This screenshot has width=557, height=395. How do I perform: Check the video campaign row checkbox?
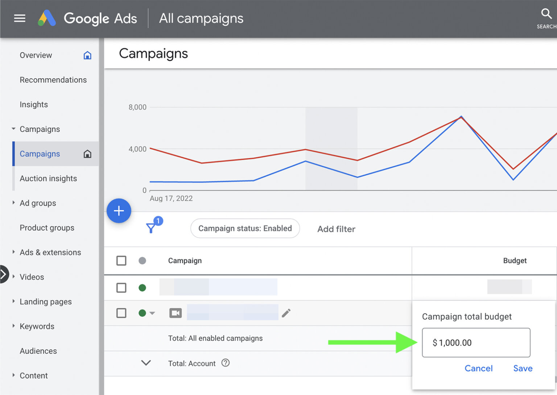click(x=121, y=313)
